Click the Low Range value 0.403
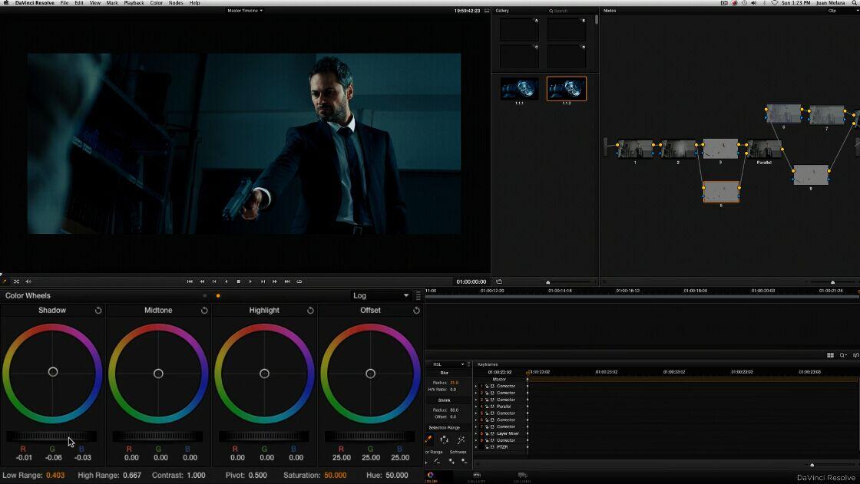This screenshot has width=860, height=484. coord(55,476)
